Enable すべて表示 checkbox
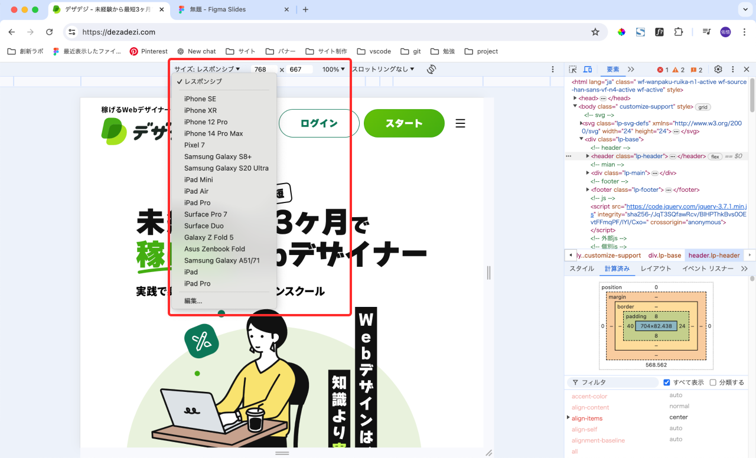Screen dimensions: 756x458 point(667,382)
